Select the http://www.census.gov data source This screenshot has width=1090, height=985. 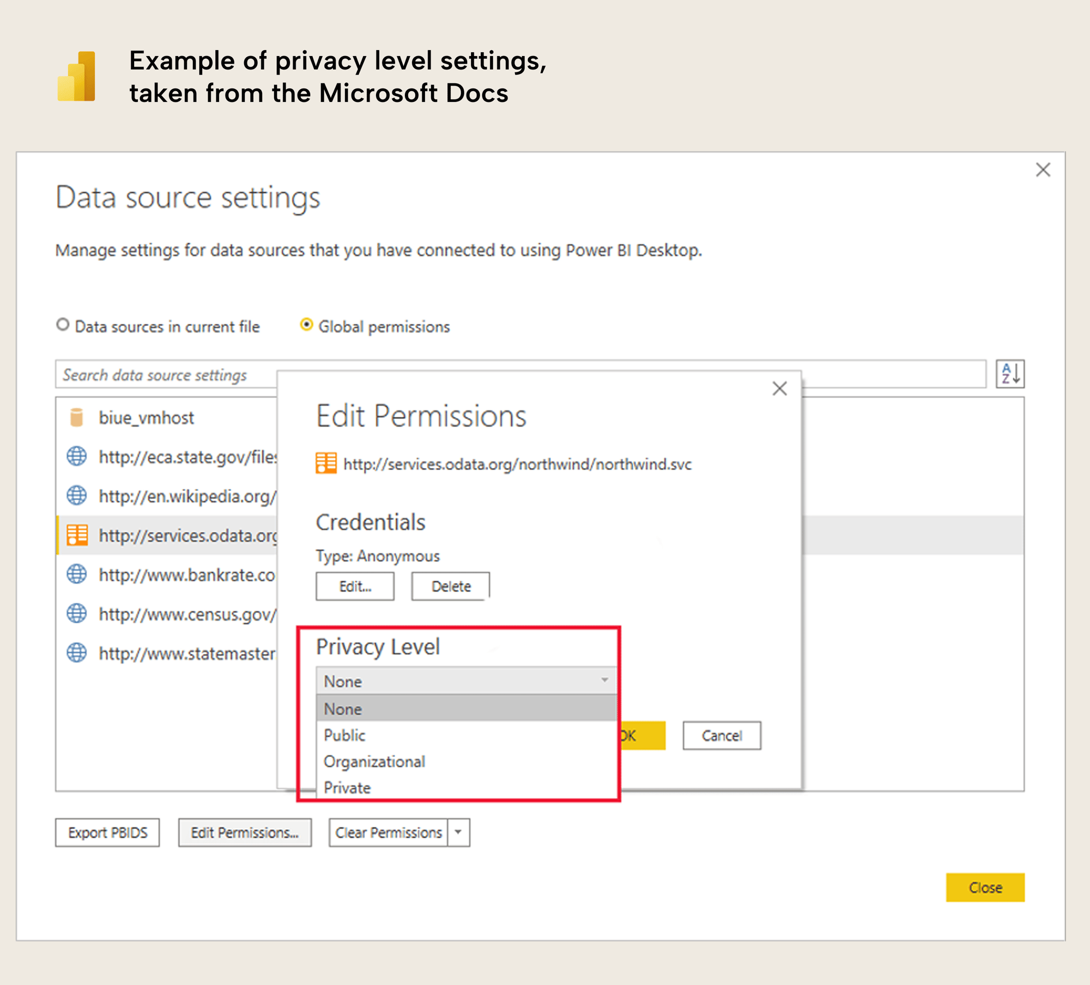(167, 613)
